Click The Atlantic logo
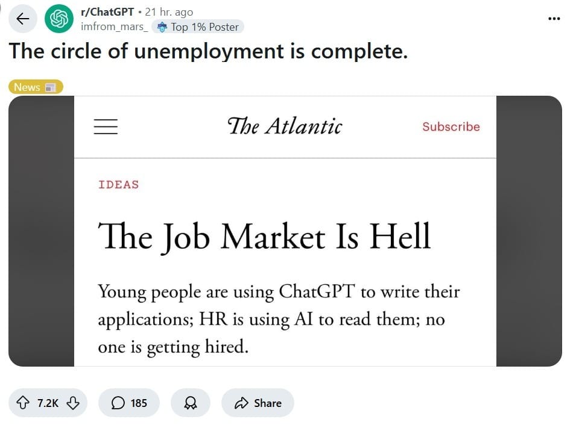 [x=285, y=126]
